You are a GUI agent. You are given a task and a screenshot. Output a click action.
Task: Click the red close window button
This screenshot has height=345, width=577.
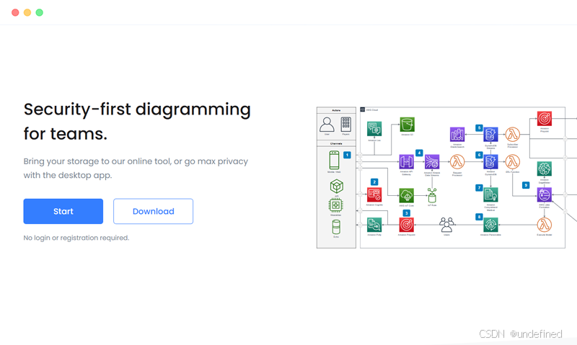[x=15, y=12]
